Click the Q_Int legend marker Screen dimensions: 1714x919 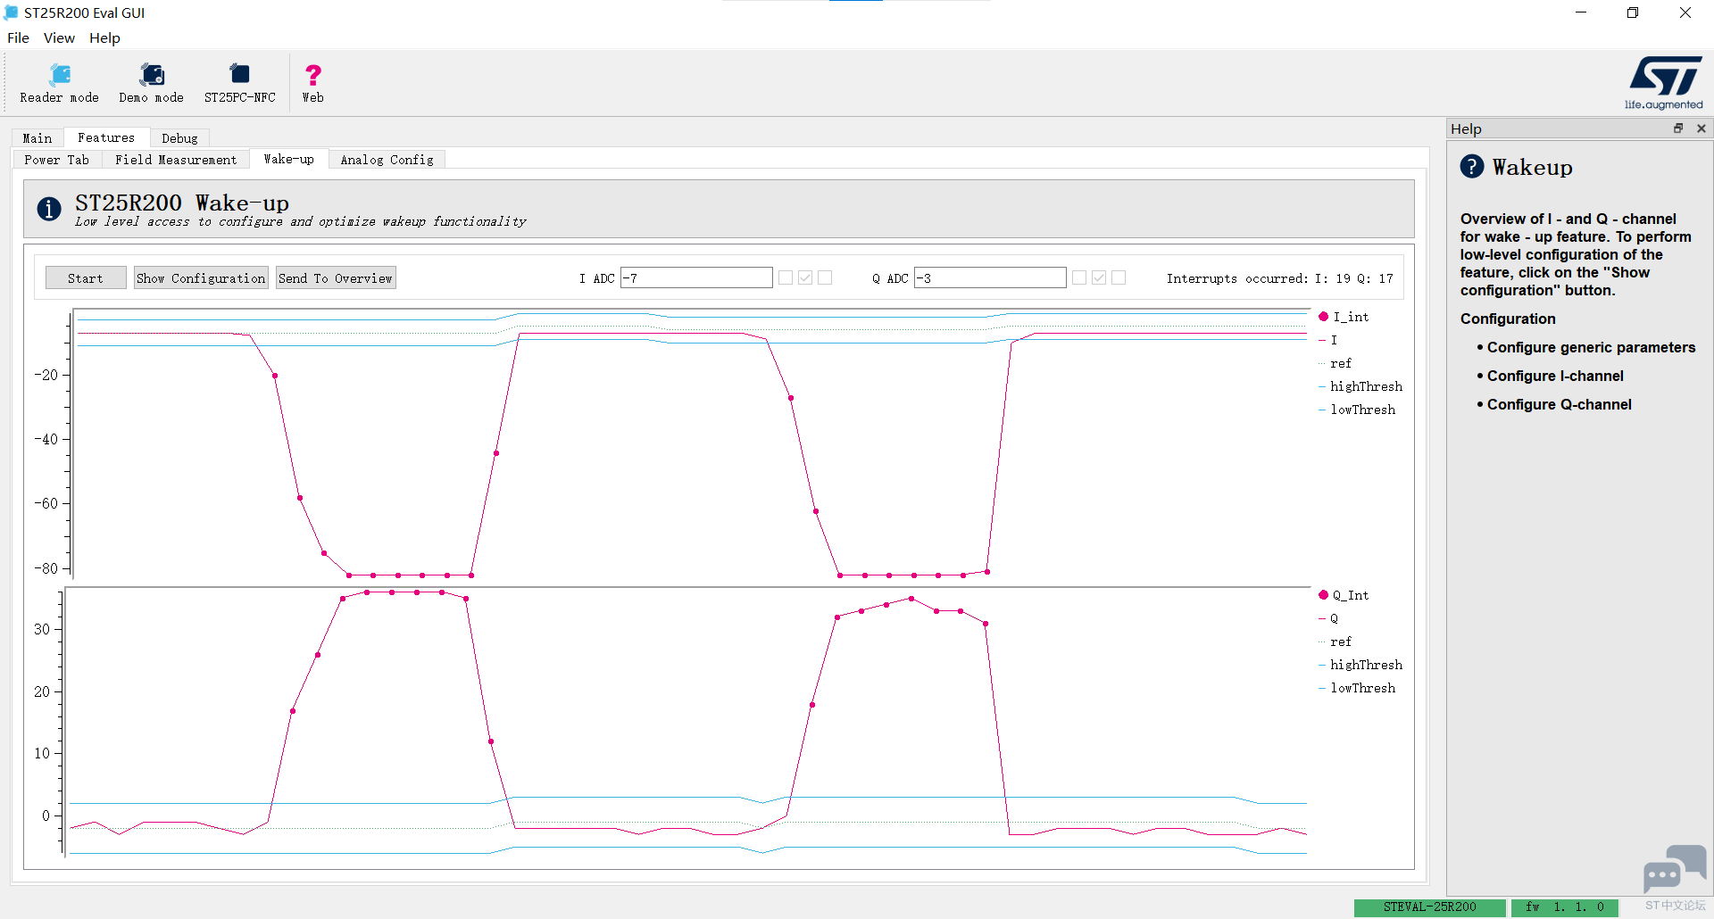1324,595
